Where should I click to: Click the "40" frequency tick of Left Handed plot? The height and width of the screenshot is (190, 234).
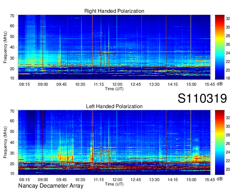[x=12, y=142]
